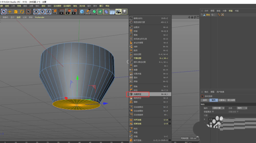
Task: Open the 方向 轴向 dropdown
Action: point(242,108)
